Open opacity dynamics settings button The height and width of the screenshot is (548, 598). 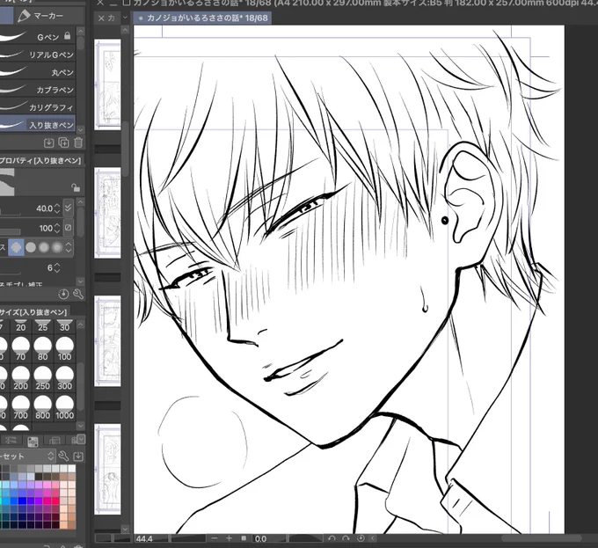pyautogui.click(x=68, y=227)
